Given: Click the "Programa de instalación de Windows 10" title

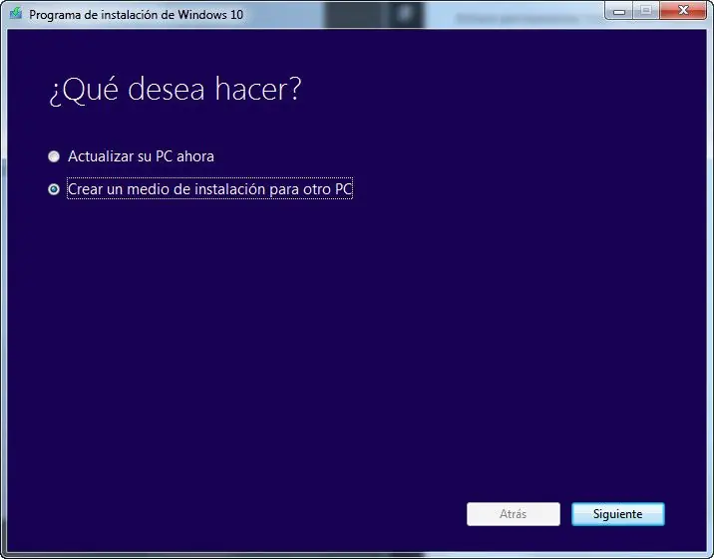Looking at the screenshot, I should 137,15.
